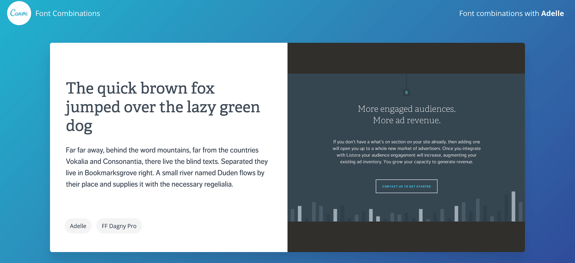The width and height of the screenshot is (575, 263).
Task: Click 'More engaged audiences.' headline in preview
Action: point(407,109)
